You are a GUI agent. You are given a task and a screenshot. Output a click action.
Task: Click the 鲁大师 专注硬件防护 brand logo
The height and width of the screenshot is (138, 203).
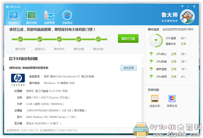point(170,17)
